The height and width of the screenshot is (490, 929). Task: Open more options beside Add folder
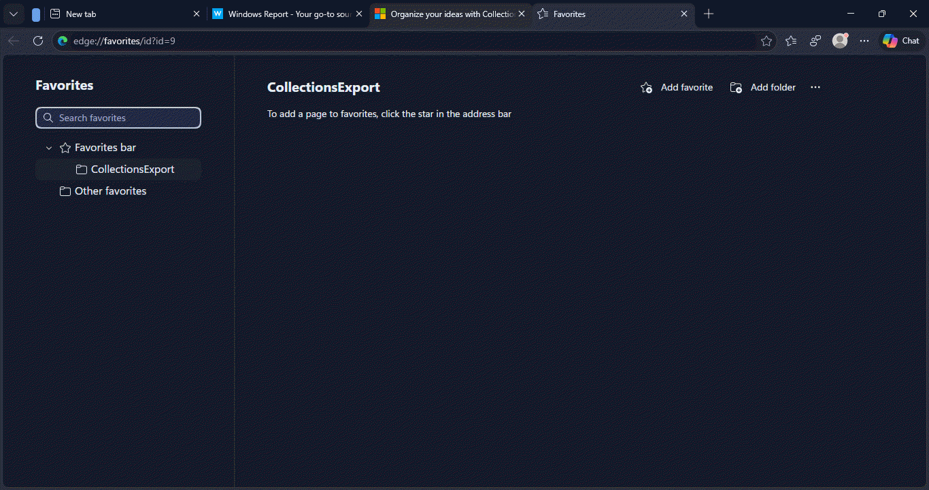(815, 87)
